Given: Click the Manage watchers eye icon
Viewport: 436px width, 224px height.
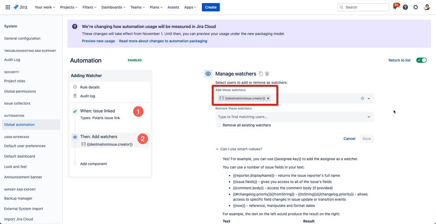Looking at the screenshot, I should point(208,74).
